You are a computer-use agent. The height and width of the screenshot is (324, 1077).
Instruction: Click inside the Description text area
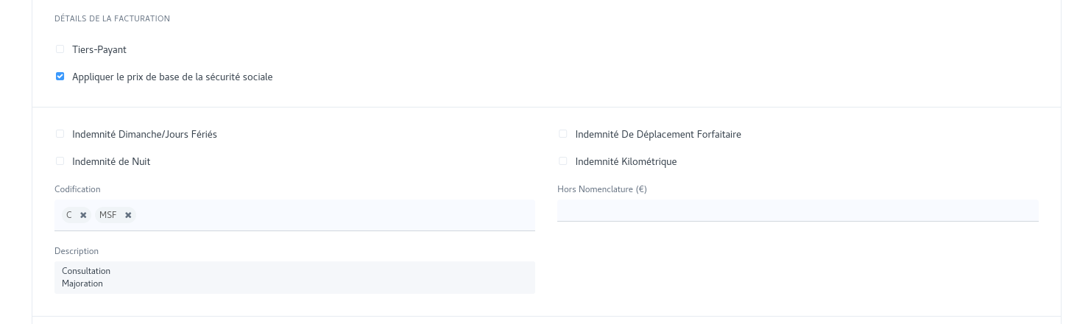294,277
